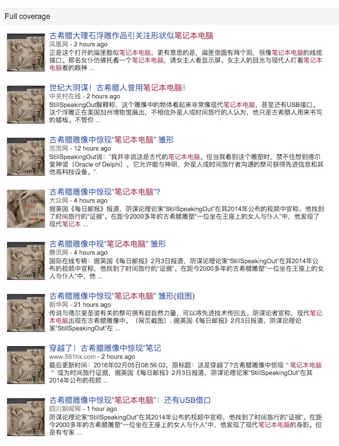Open the article titled 世纪大阴谋！古希腊人曾用笔记本电脑！
Viewport: 339px width, 446px height.
[117, 88]
